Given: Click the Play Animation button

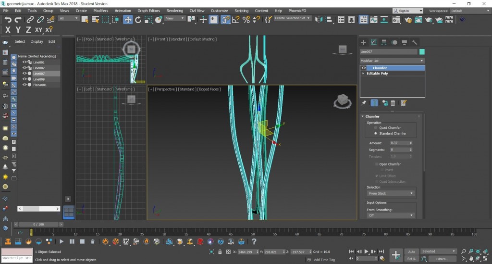Looking at the screenshot, I should tap(366, 251).
